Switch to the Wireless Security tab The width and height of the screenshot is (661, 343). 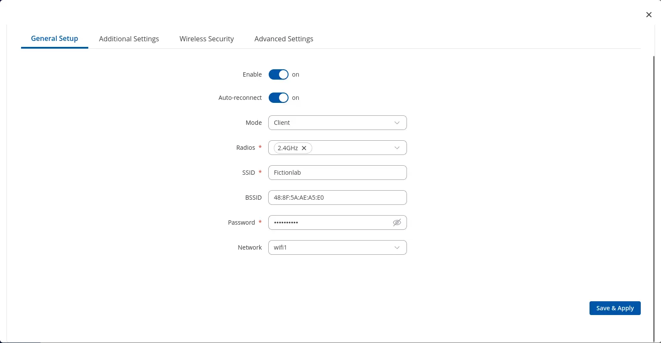pyautogui.click(x=207, y=39)
